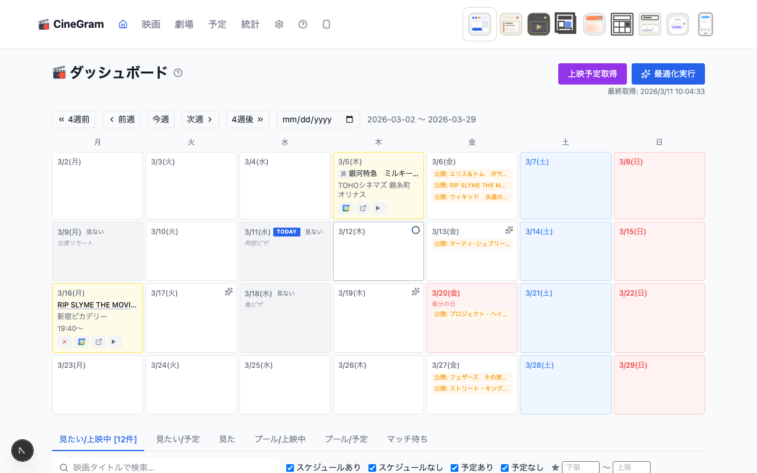
Task: Open the 統計 settings gear icon in navigation
Action: coord(279,24)
